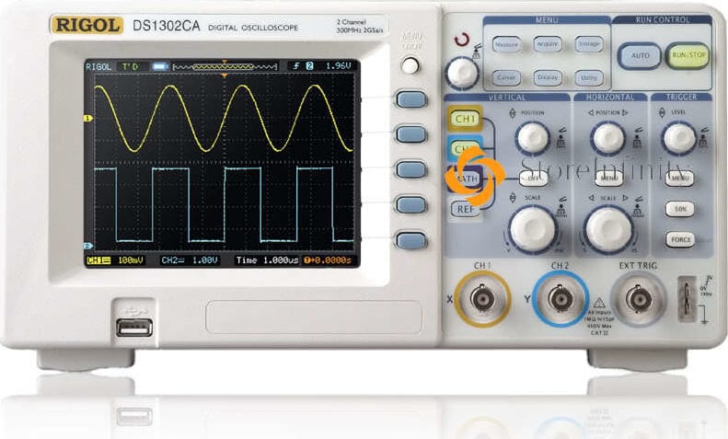Viewport: 728px width, 439px height.
Task: Click the red circular arrow icon
Action: point(462,40)
